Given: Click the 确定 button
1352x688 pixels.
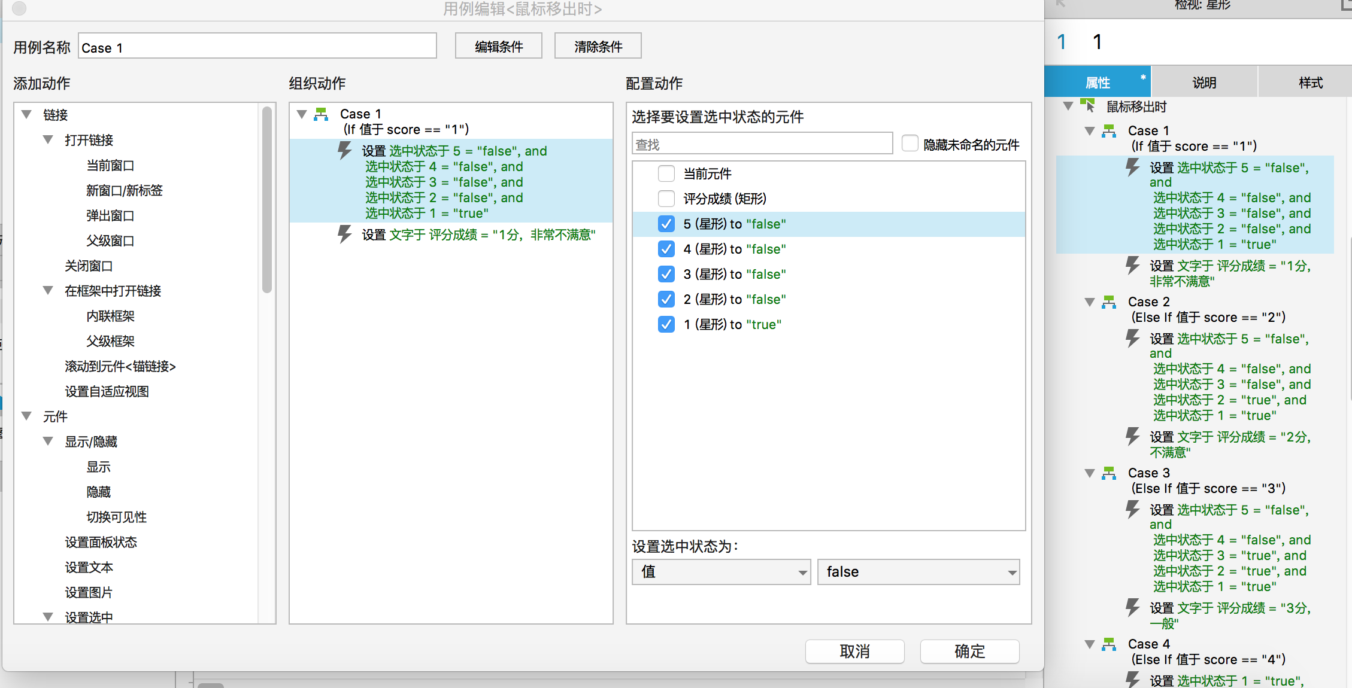Looking at the screenshot, I should tap(969, 651).
